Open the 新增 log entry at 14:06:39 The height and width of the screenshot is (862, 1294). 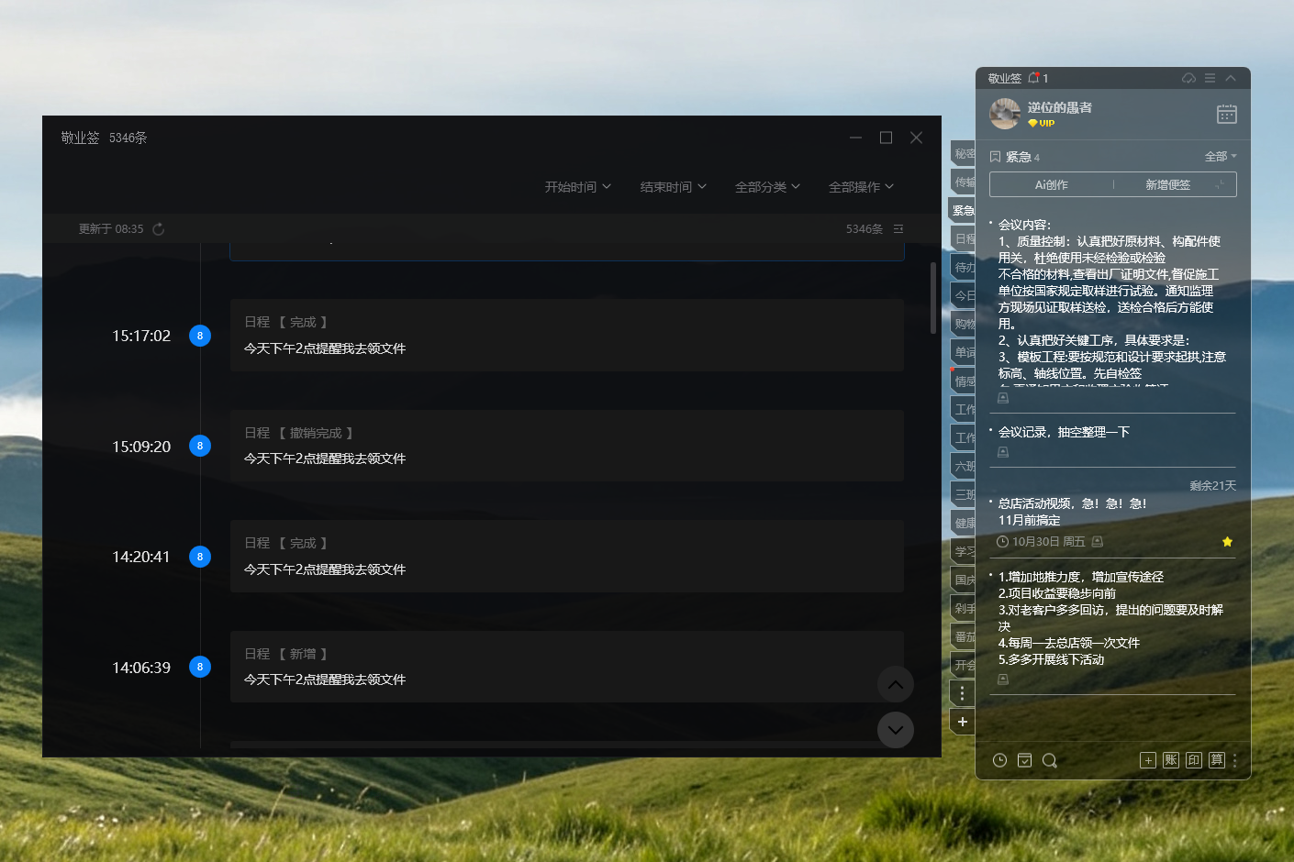click(567, 667)
